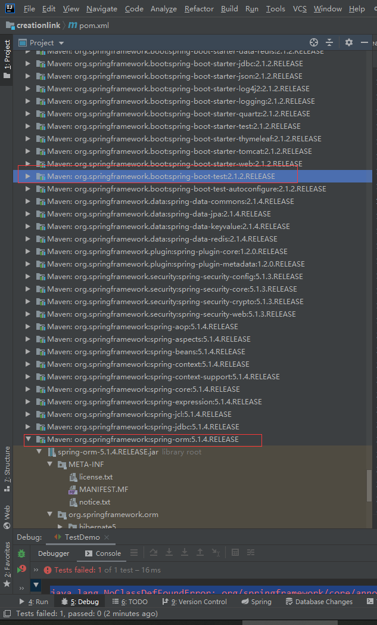Image resolution: width=377 pixels, height=625 pixels.
Task: Click the tool windows quick-access icon in status bar
Action: [x=7, y=614]
